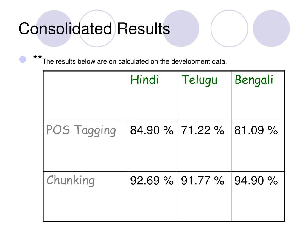
Task: Click the filled lavender circle at far right
Action: [271, 28]
